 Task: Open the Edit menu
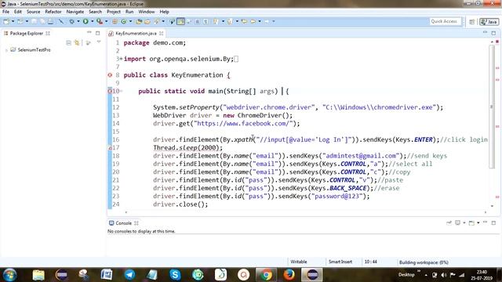(x=18, y=12)
